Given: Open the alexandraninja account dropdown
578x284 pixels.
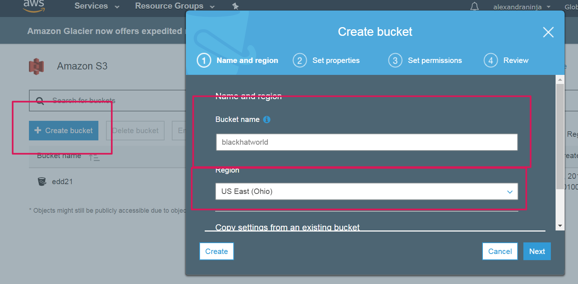Looking at the screenshot, I should pyautogui.click(x=522, y=7).
